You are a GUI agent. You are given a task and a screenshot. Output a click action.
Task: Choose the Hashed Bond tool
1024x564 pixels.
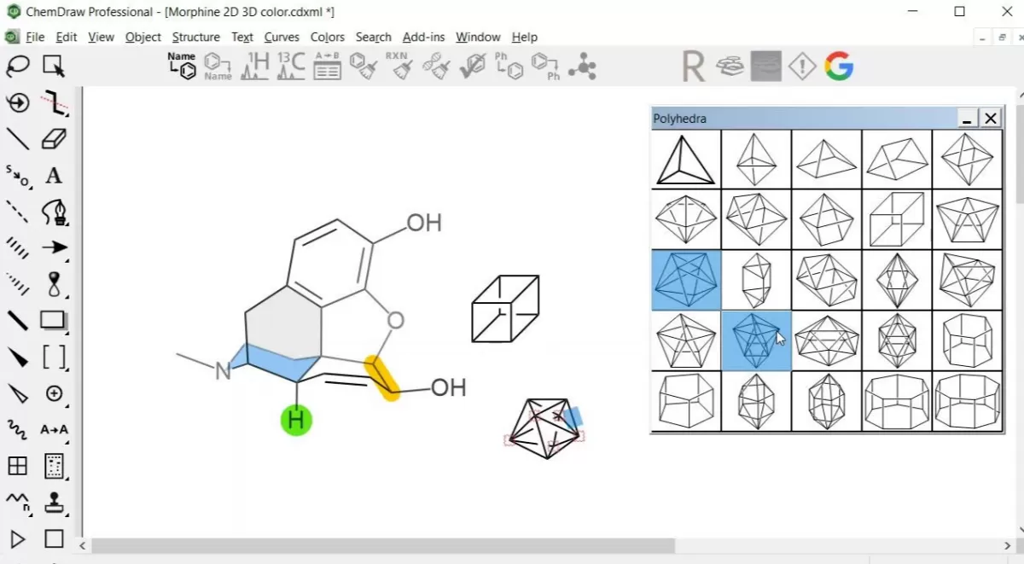coord(18,247)
